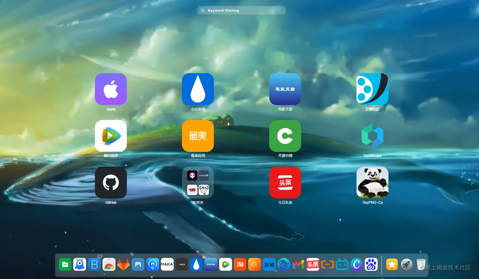Open the 文件夹 folder group
The width and height of the screenshot is (479, 279).
198,182
